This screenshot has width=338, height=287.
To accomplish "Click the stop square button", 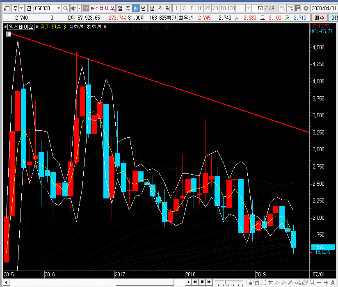I will point(202,282).
